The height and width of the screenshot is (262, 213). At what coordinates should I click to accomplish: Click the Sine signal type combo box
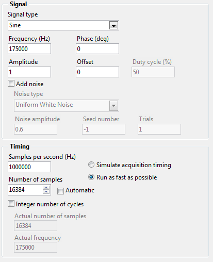[x=63, y=25]
